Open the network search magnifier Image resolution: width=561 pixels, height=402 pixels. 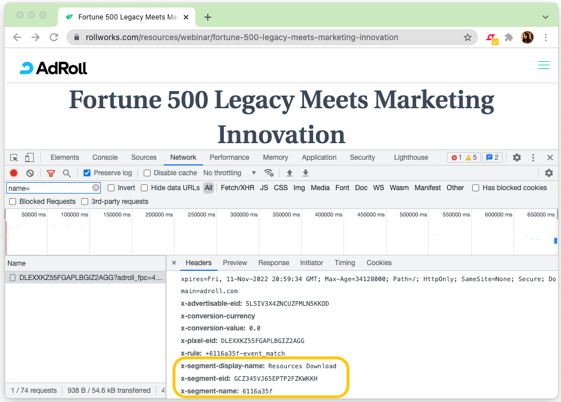click(67, 173)
